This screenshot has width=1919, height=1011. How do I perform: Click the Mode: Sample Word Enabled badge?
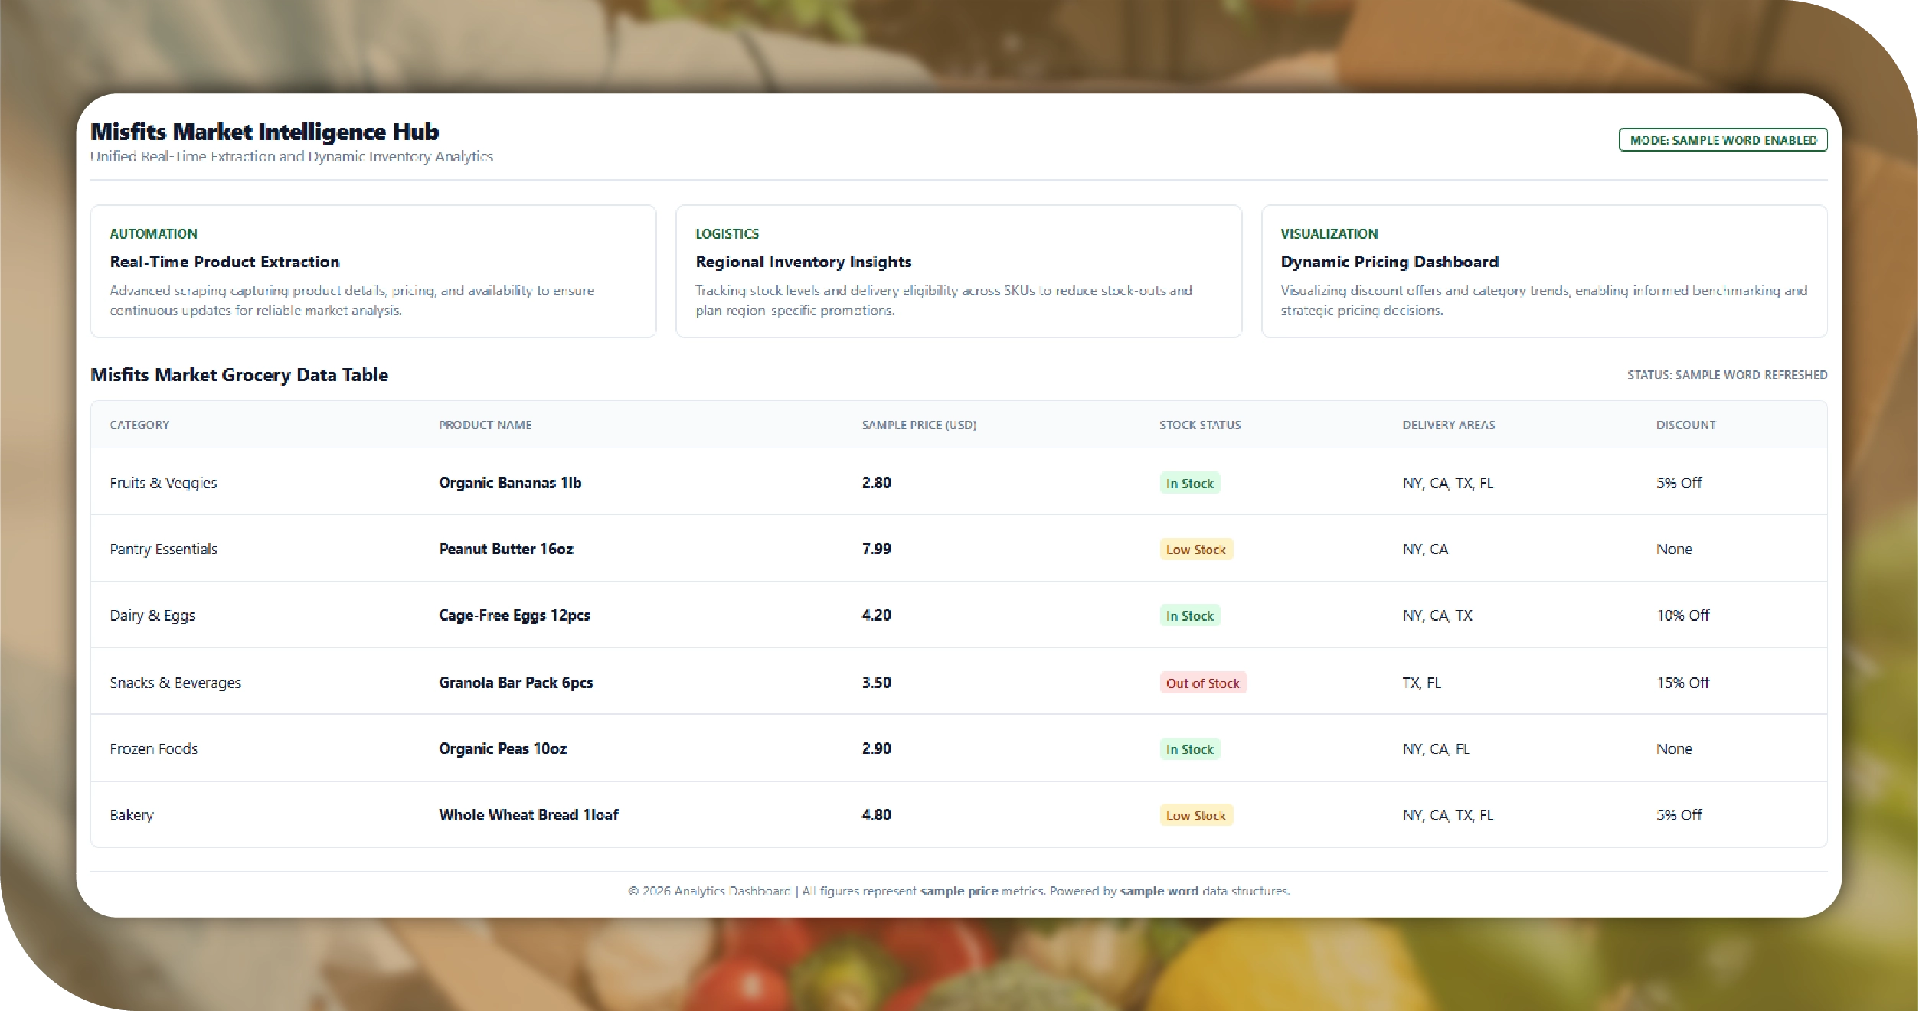[x=1722, y=140]
